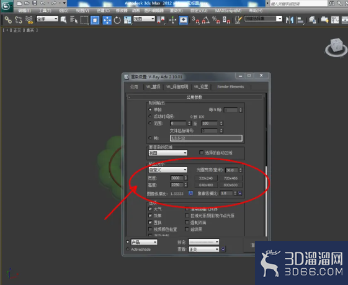
Task: Select the Frames radio button
Action: click(150, 138)
